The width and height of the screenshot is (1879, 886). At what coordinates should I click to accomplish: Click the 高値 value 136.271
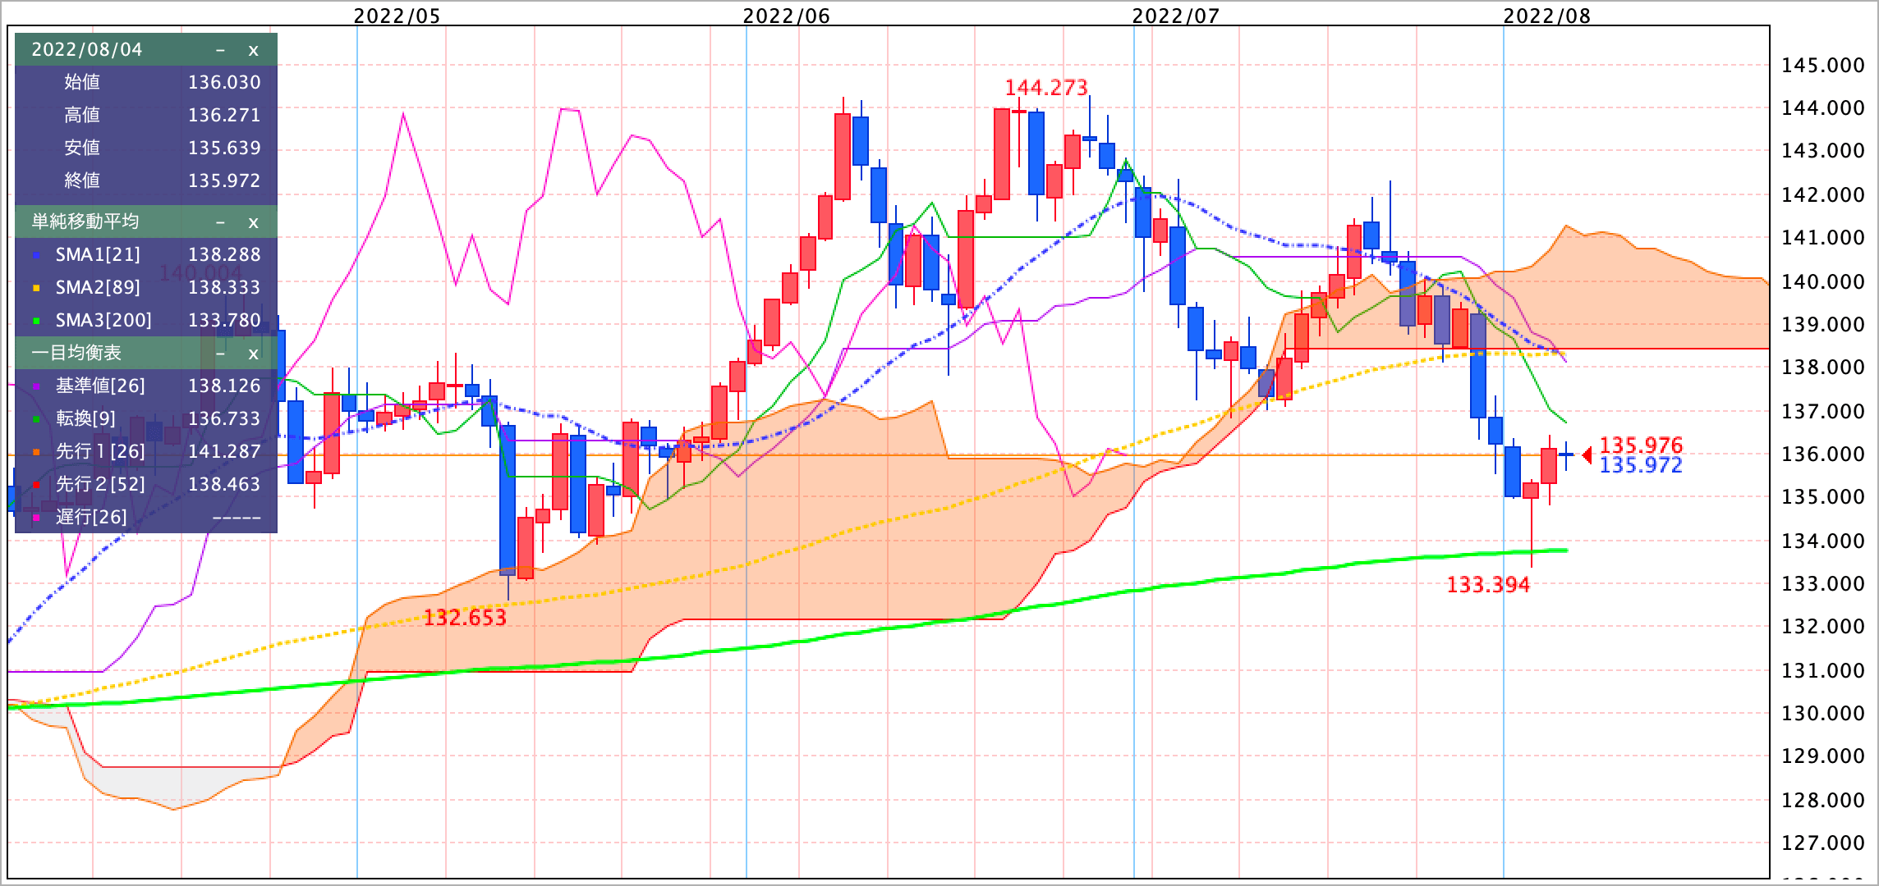coord(224,115)
